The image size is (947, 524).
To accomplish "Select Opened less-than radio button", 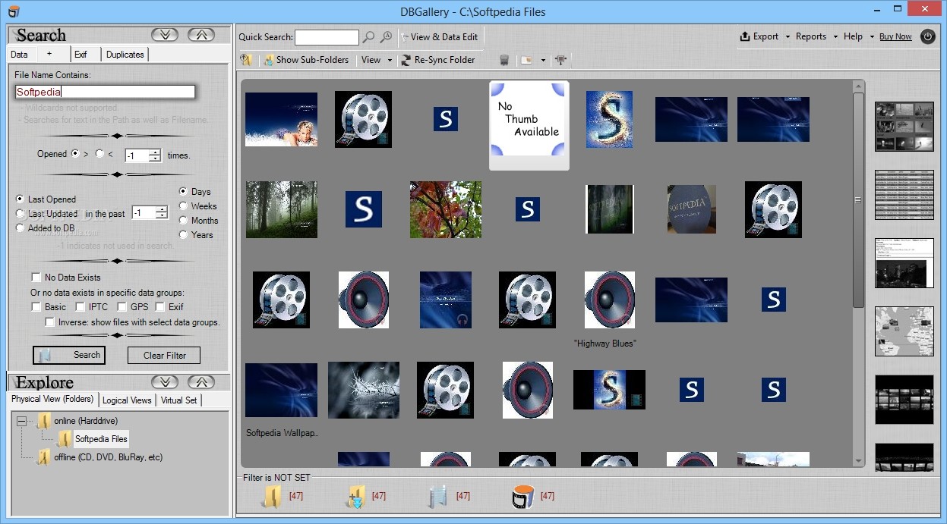I will point(99,153).
